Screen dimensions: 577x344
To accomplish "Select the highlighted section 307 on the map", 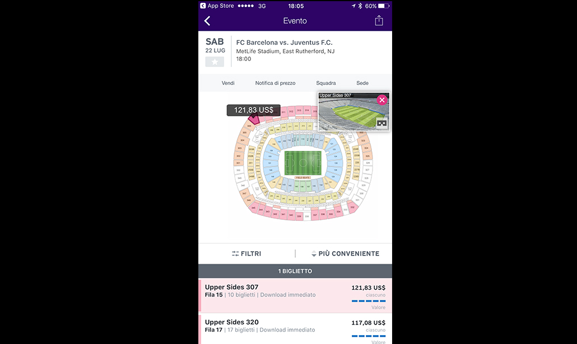I will 253,120.
